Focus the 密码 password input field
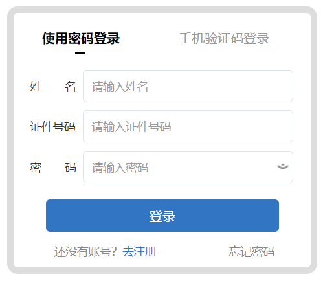Viewport: 323px width, 281px height. 188,167
